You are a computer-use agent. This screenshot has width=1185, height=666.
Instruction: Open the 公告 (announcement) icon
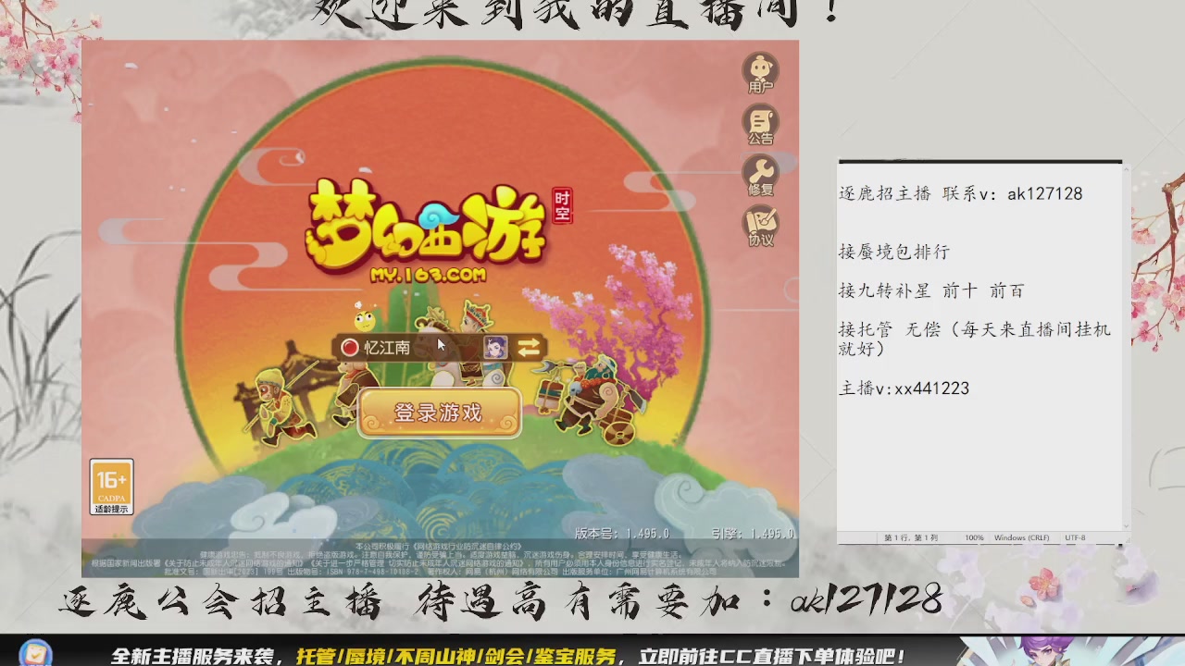(x=761, y=125)
